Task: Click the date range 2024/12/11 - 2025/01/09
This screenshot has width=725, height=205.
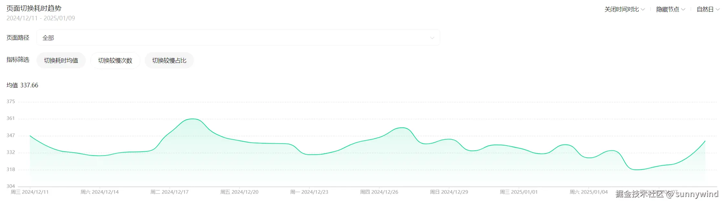Action: (x=41, y=18)
